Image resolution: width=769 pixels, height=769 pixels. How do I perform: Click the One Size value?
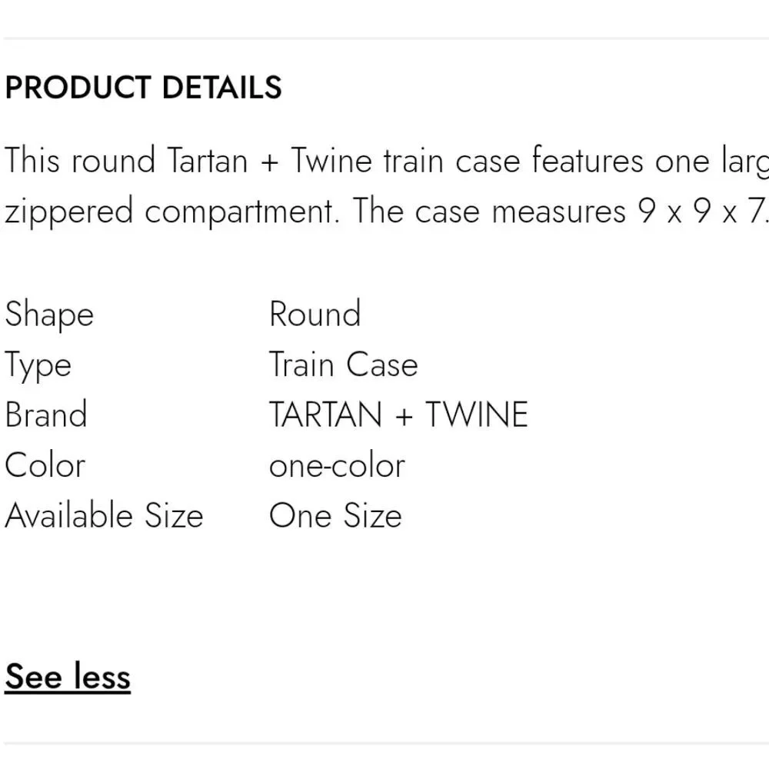point(335,515)
